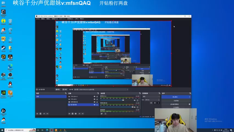The width and height of the screenshot is (234, 132).
Task: Open the Logitech G HUB desktop shortcut
Action: 3,112
